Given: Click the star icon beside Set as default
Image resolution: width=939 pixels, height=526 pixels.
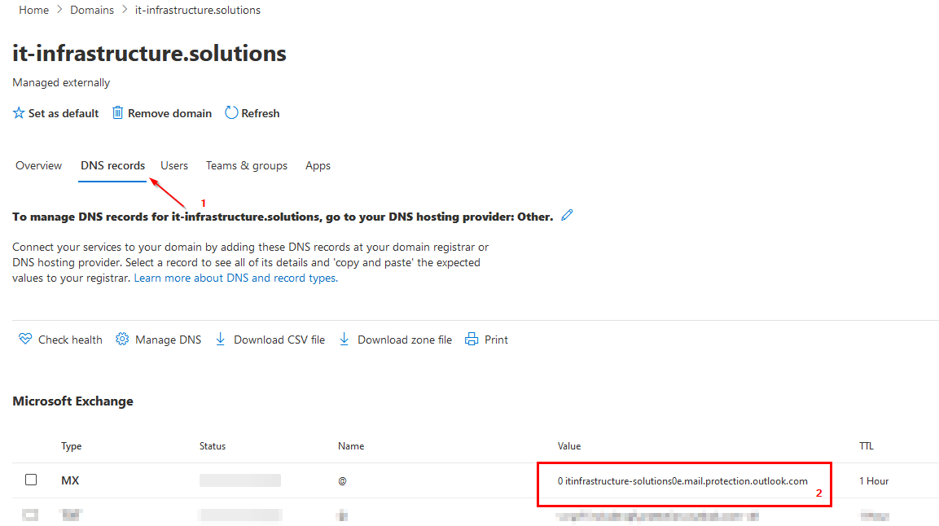Looking at the screenshot, I should click(19, 113).
